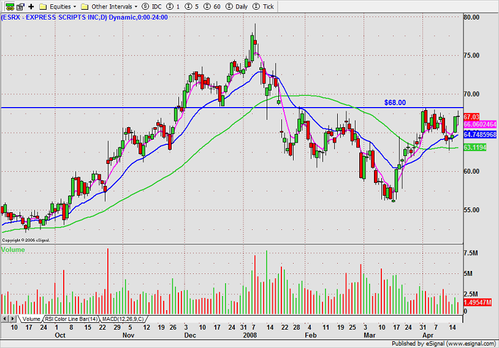Open the RSI Color Line Bar(14) tab
Image resolution: width=499 pixels, height=348 pixels.
pyautogui.click(x=71, y=319)
